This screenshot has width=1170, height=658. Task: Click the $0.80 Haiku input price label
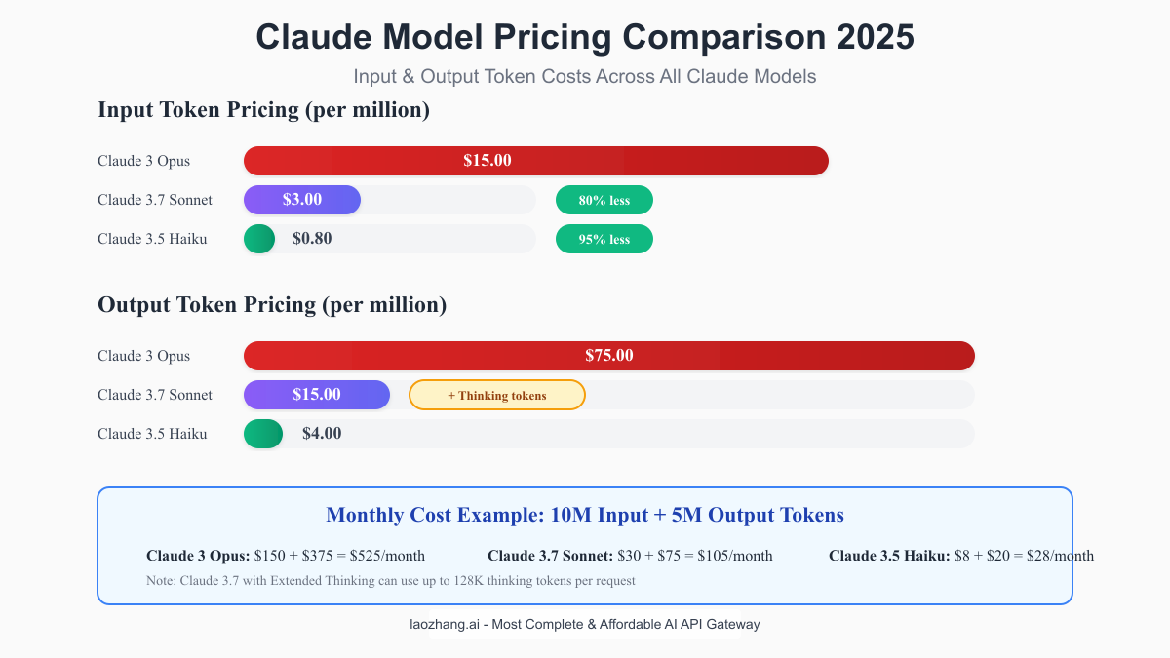coord(312,239)
